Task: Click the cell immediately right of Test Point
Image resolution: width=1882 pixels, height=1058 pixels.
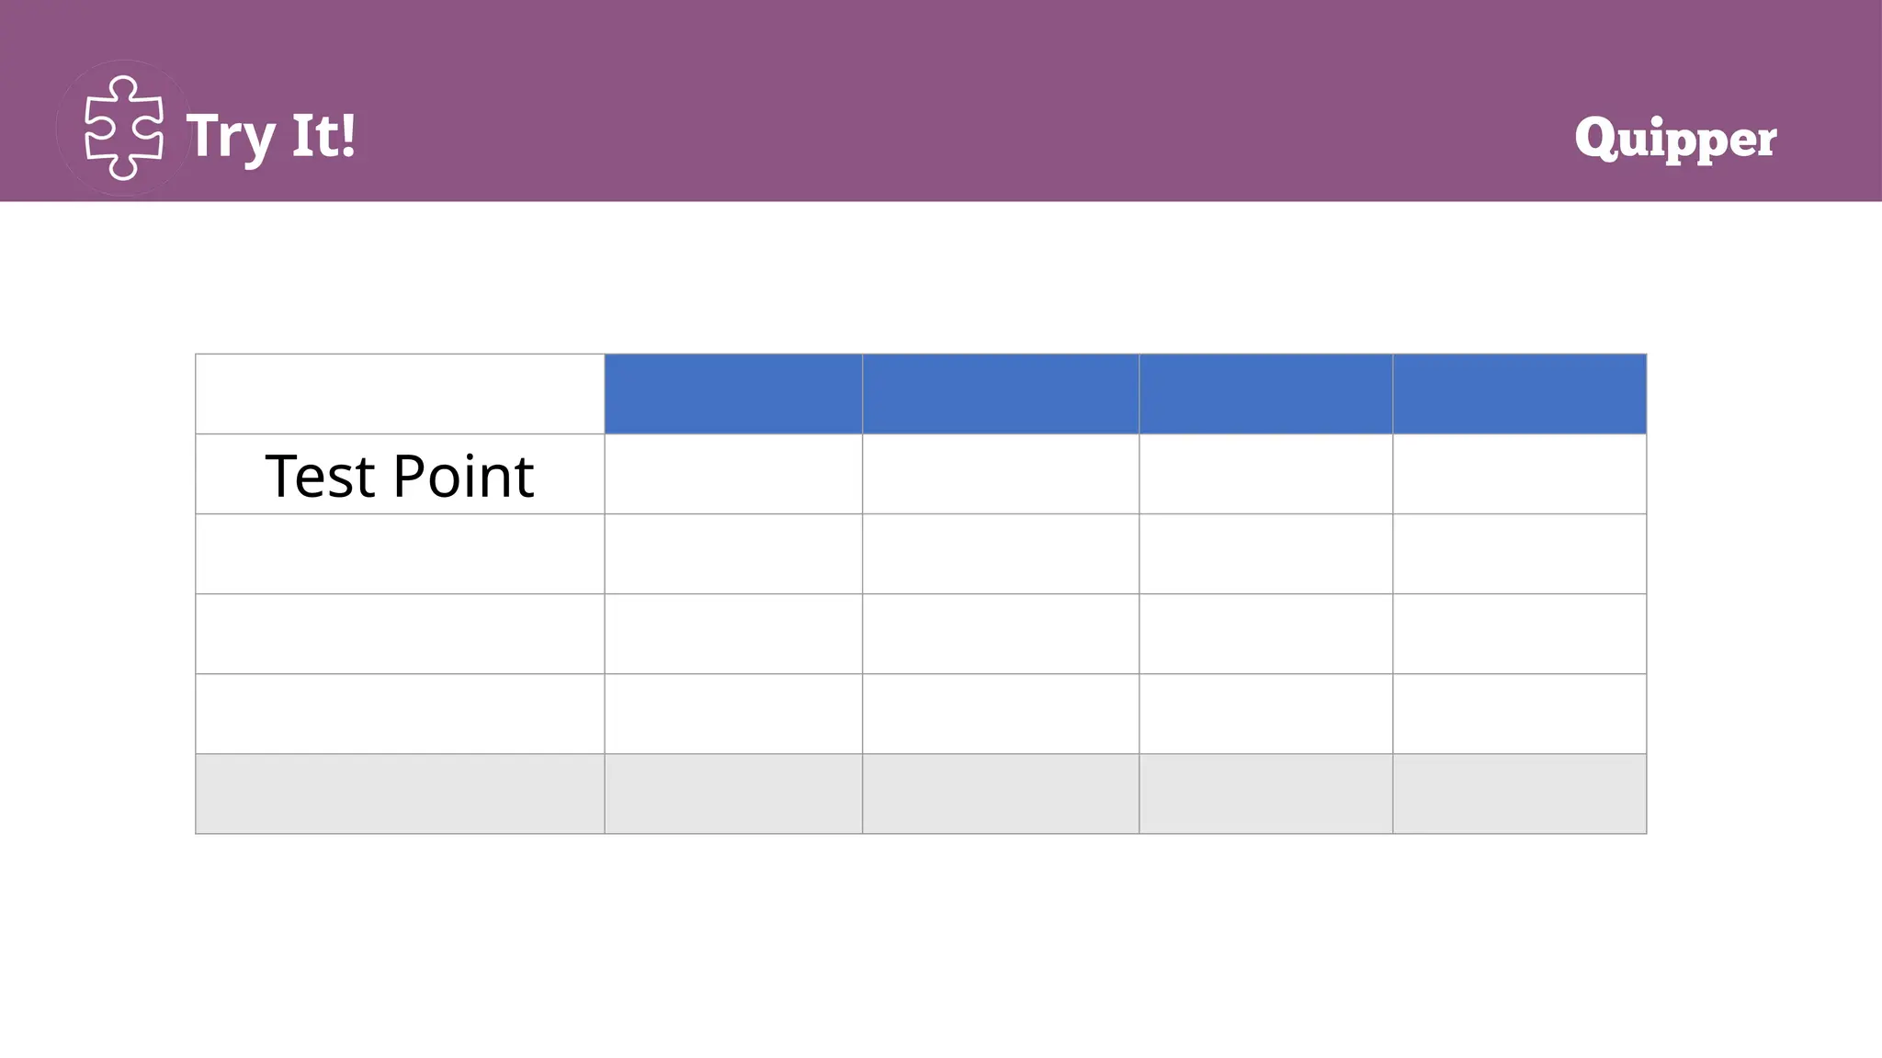Action: pyautogui.click(x=733, y=474)
